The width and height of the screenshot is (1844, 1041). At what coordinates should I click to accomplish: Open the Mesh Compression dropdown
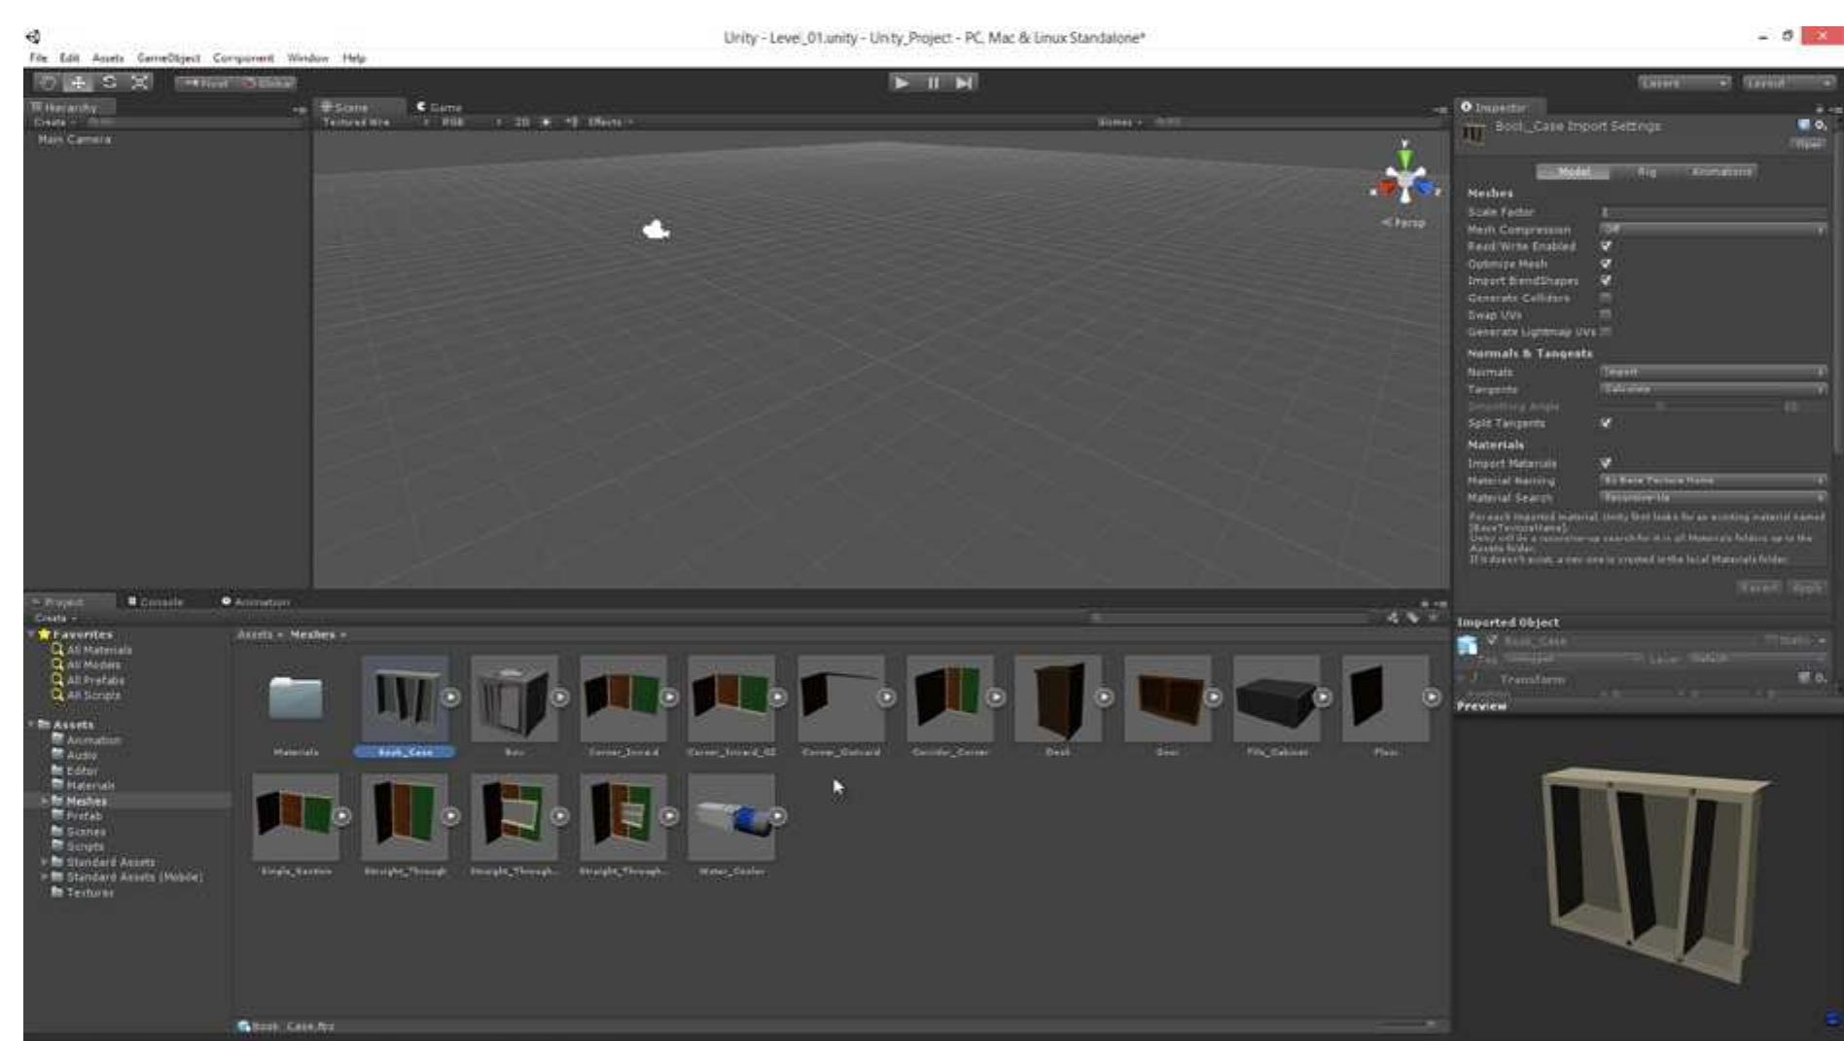pos(1713,230)
